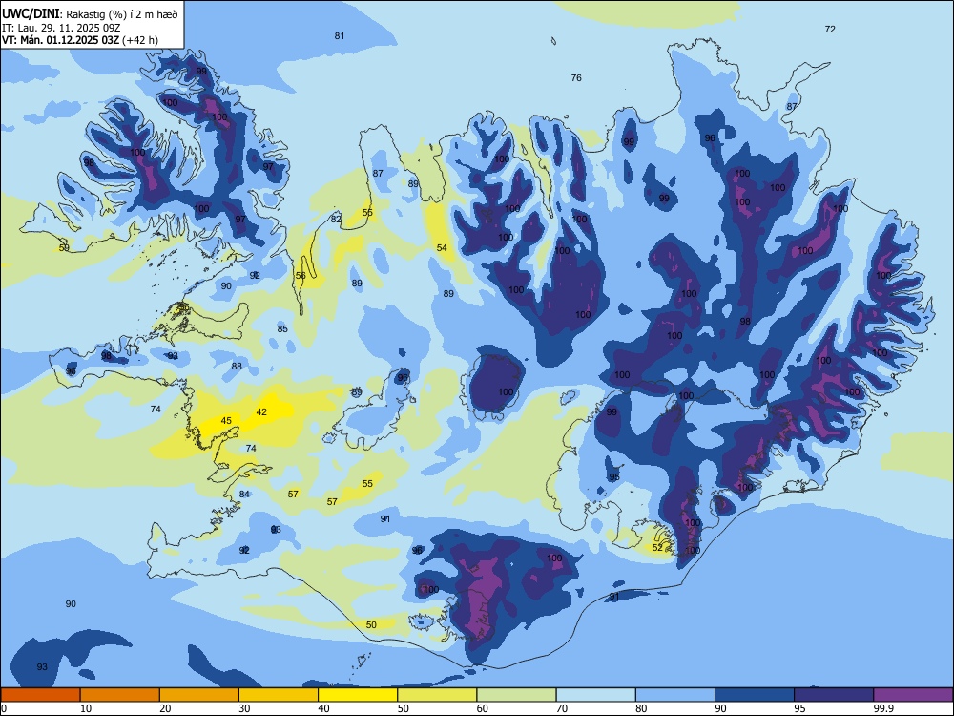Pick the pale blue 70–80 legend swatch

[x=596, y=695]
